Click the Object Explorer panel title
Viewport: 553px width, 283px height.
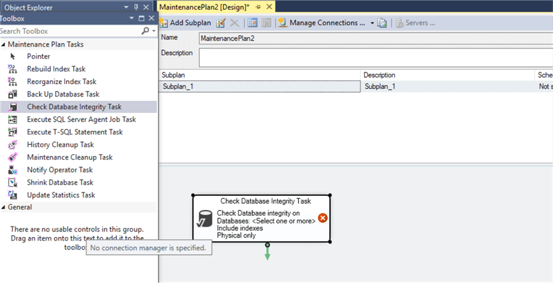pyautogui.click(x=28, y=7)
